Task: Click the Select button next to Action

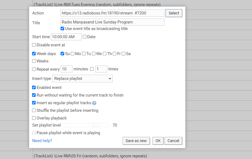Action: (174, 13)
